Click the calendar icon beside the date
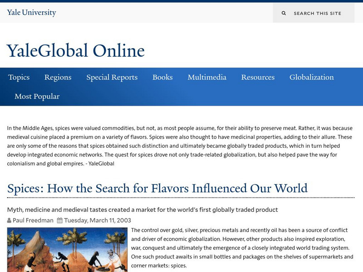This screenshot has width=363, height=272. pyautogui.click(x=60, y=220)
